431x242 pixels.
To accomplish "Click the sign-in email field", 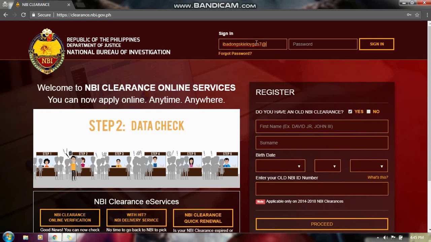I will click(x=253, y=44).
